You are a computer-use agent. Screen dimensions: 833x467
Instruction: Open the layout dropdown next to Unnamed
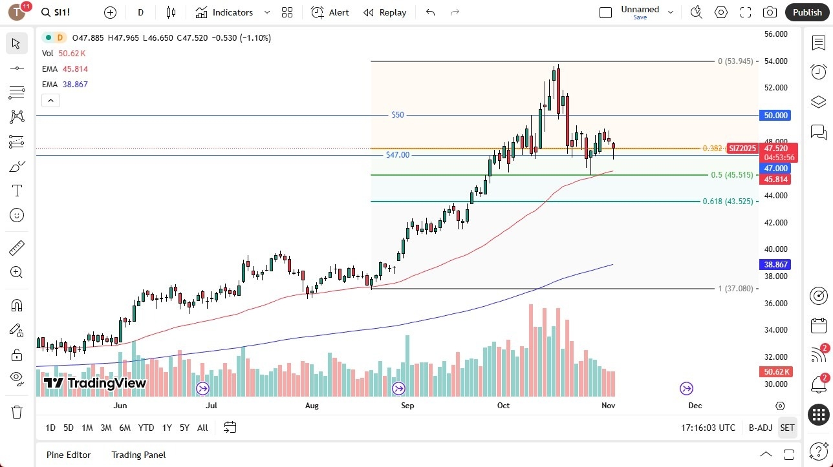click(x=671, y=11)
